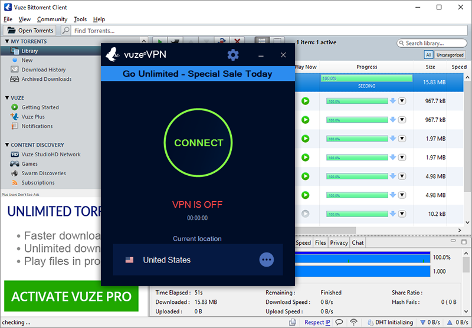
Task: Switch to the Chat tab
Action: (x=358, y=242)
